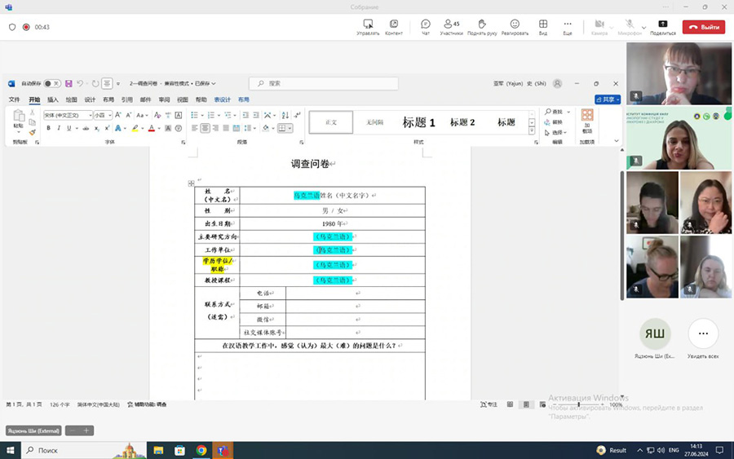Click the Word zoom slider

point(579,404)
